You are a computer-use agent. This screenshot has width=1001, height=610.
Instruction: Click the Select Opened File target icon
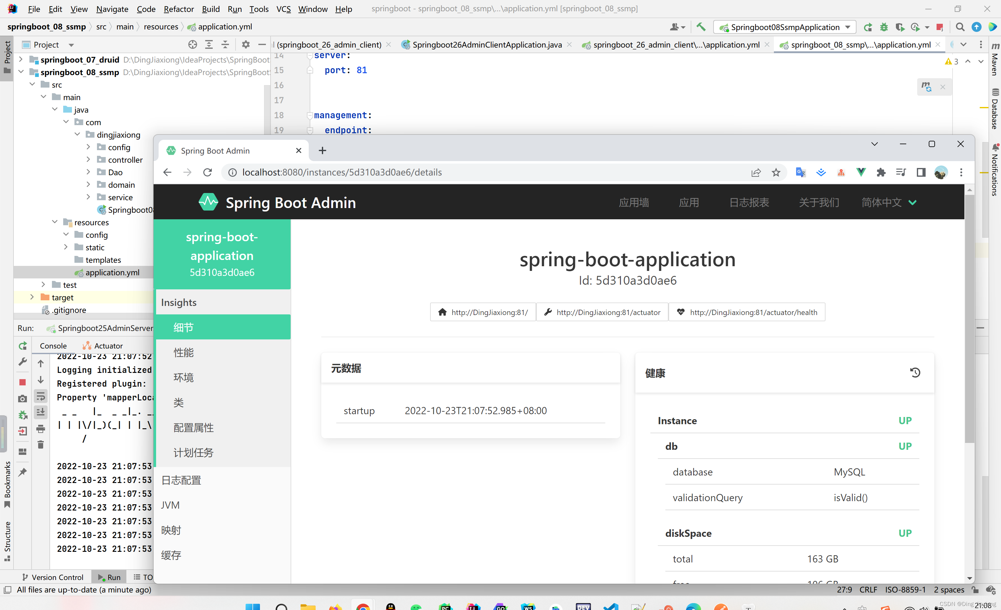193,45
